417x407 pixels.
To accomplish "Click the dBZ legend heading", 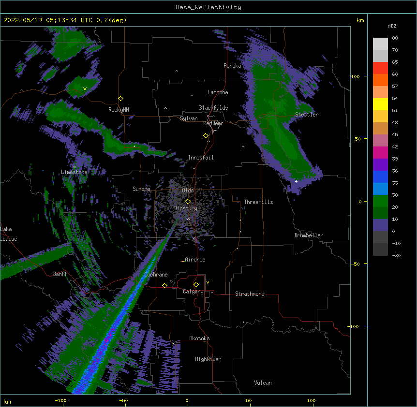I will tap(392, 26).
